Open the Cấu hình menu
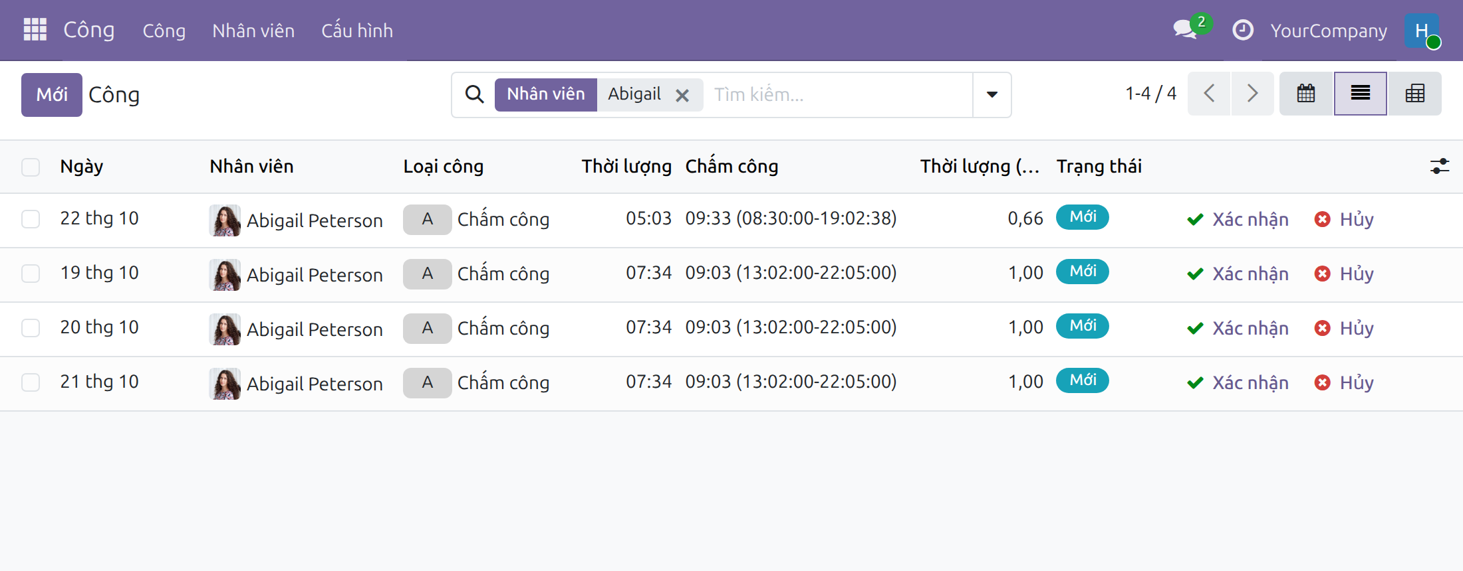This screenshot has width=1463, height=571. coord(357,31)
